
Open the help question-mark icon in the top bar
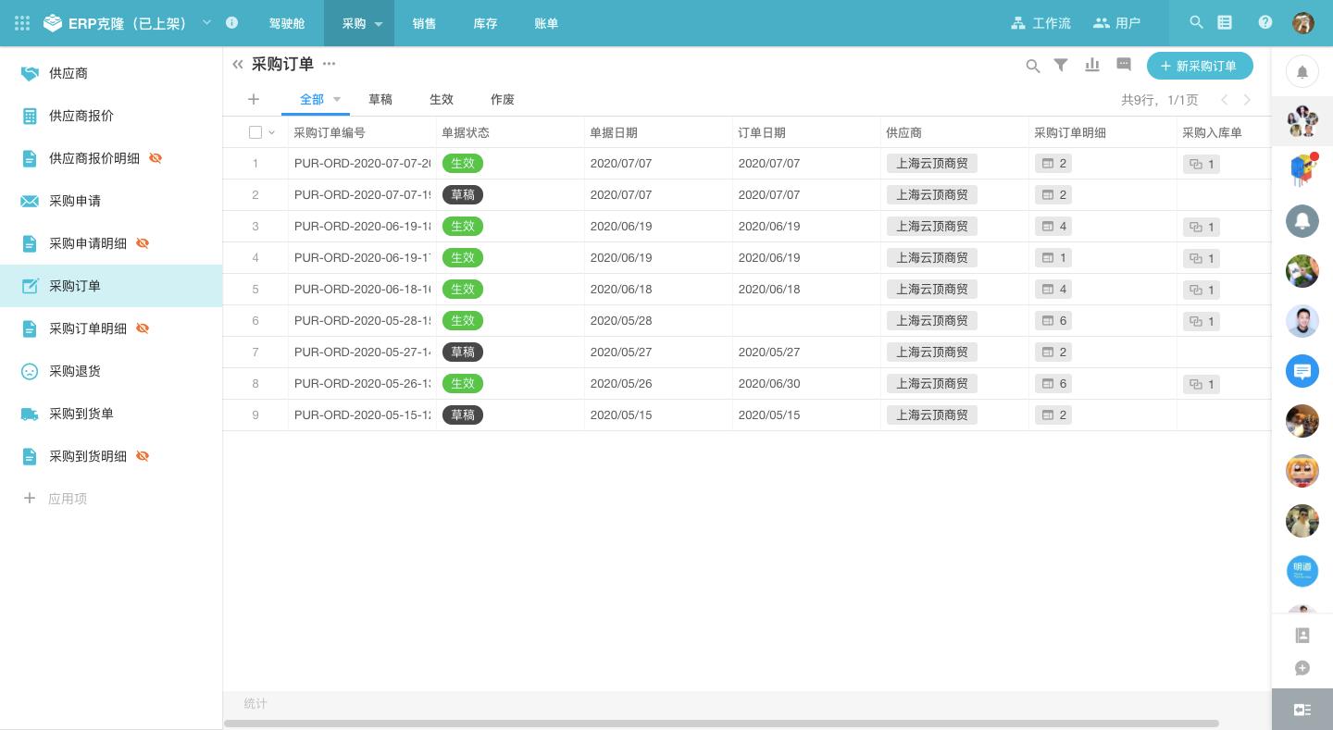[x=1265, y=22]
